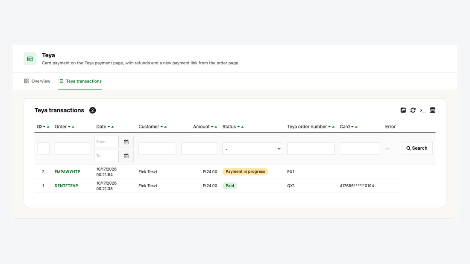Click Elek Teszt in the EMPAWYHTP row
The height and width of the screenshot is (264, 470).
pos(148,172)
